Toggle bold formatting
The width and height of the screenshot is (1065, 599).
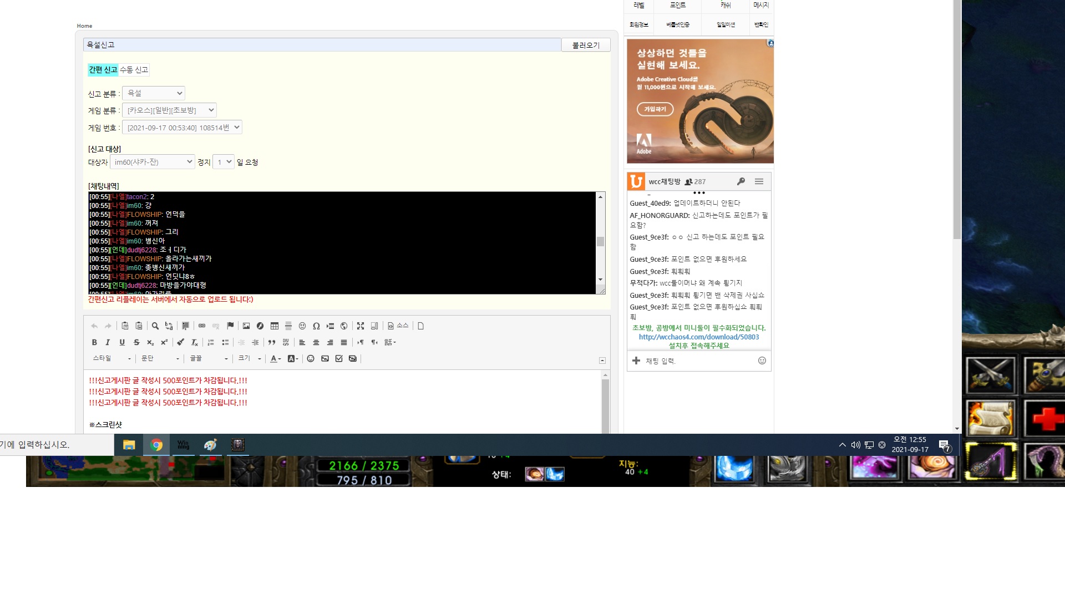94,343
